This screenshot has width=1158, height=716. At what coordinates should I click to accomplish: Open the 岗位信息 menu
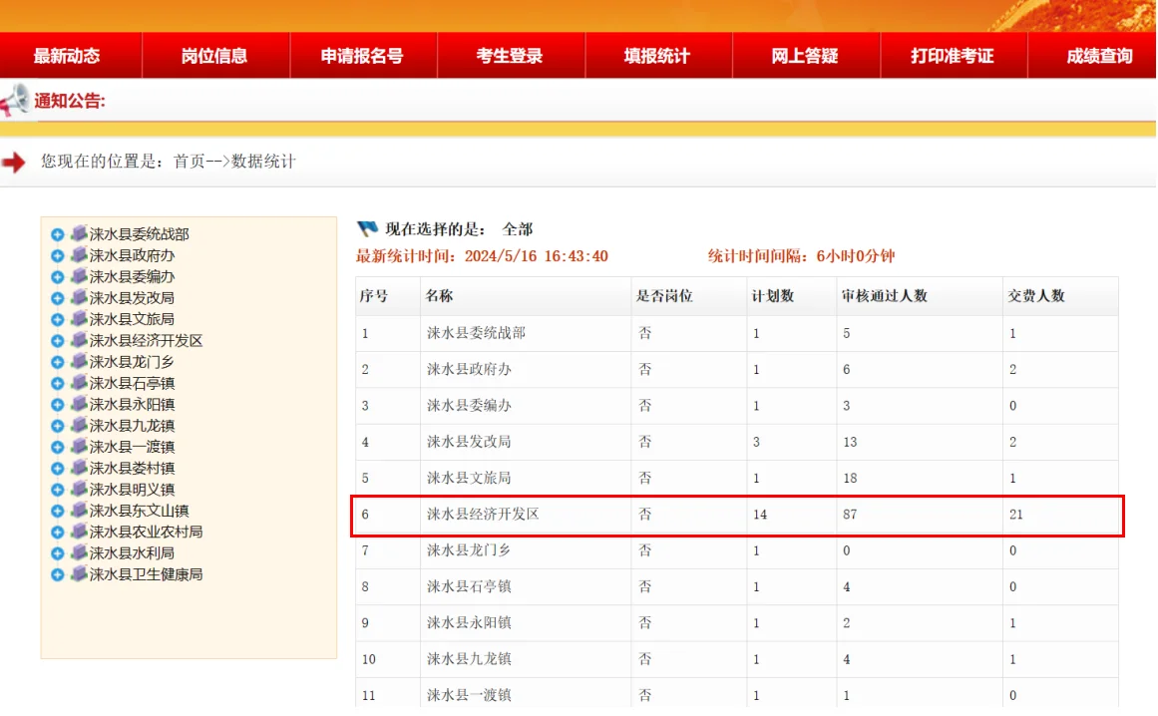tap(214, 56)
